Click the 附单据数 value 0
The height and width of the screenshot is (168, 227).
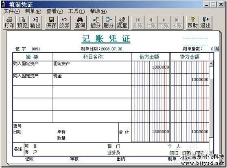pos(212,49)
